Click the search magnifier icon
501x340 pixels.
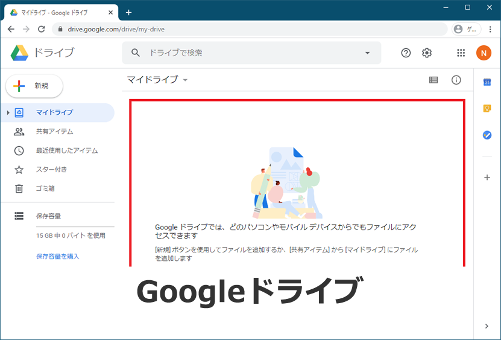[136, 53]
